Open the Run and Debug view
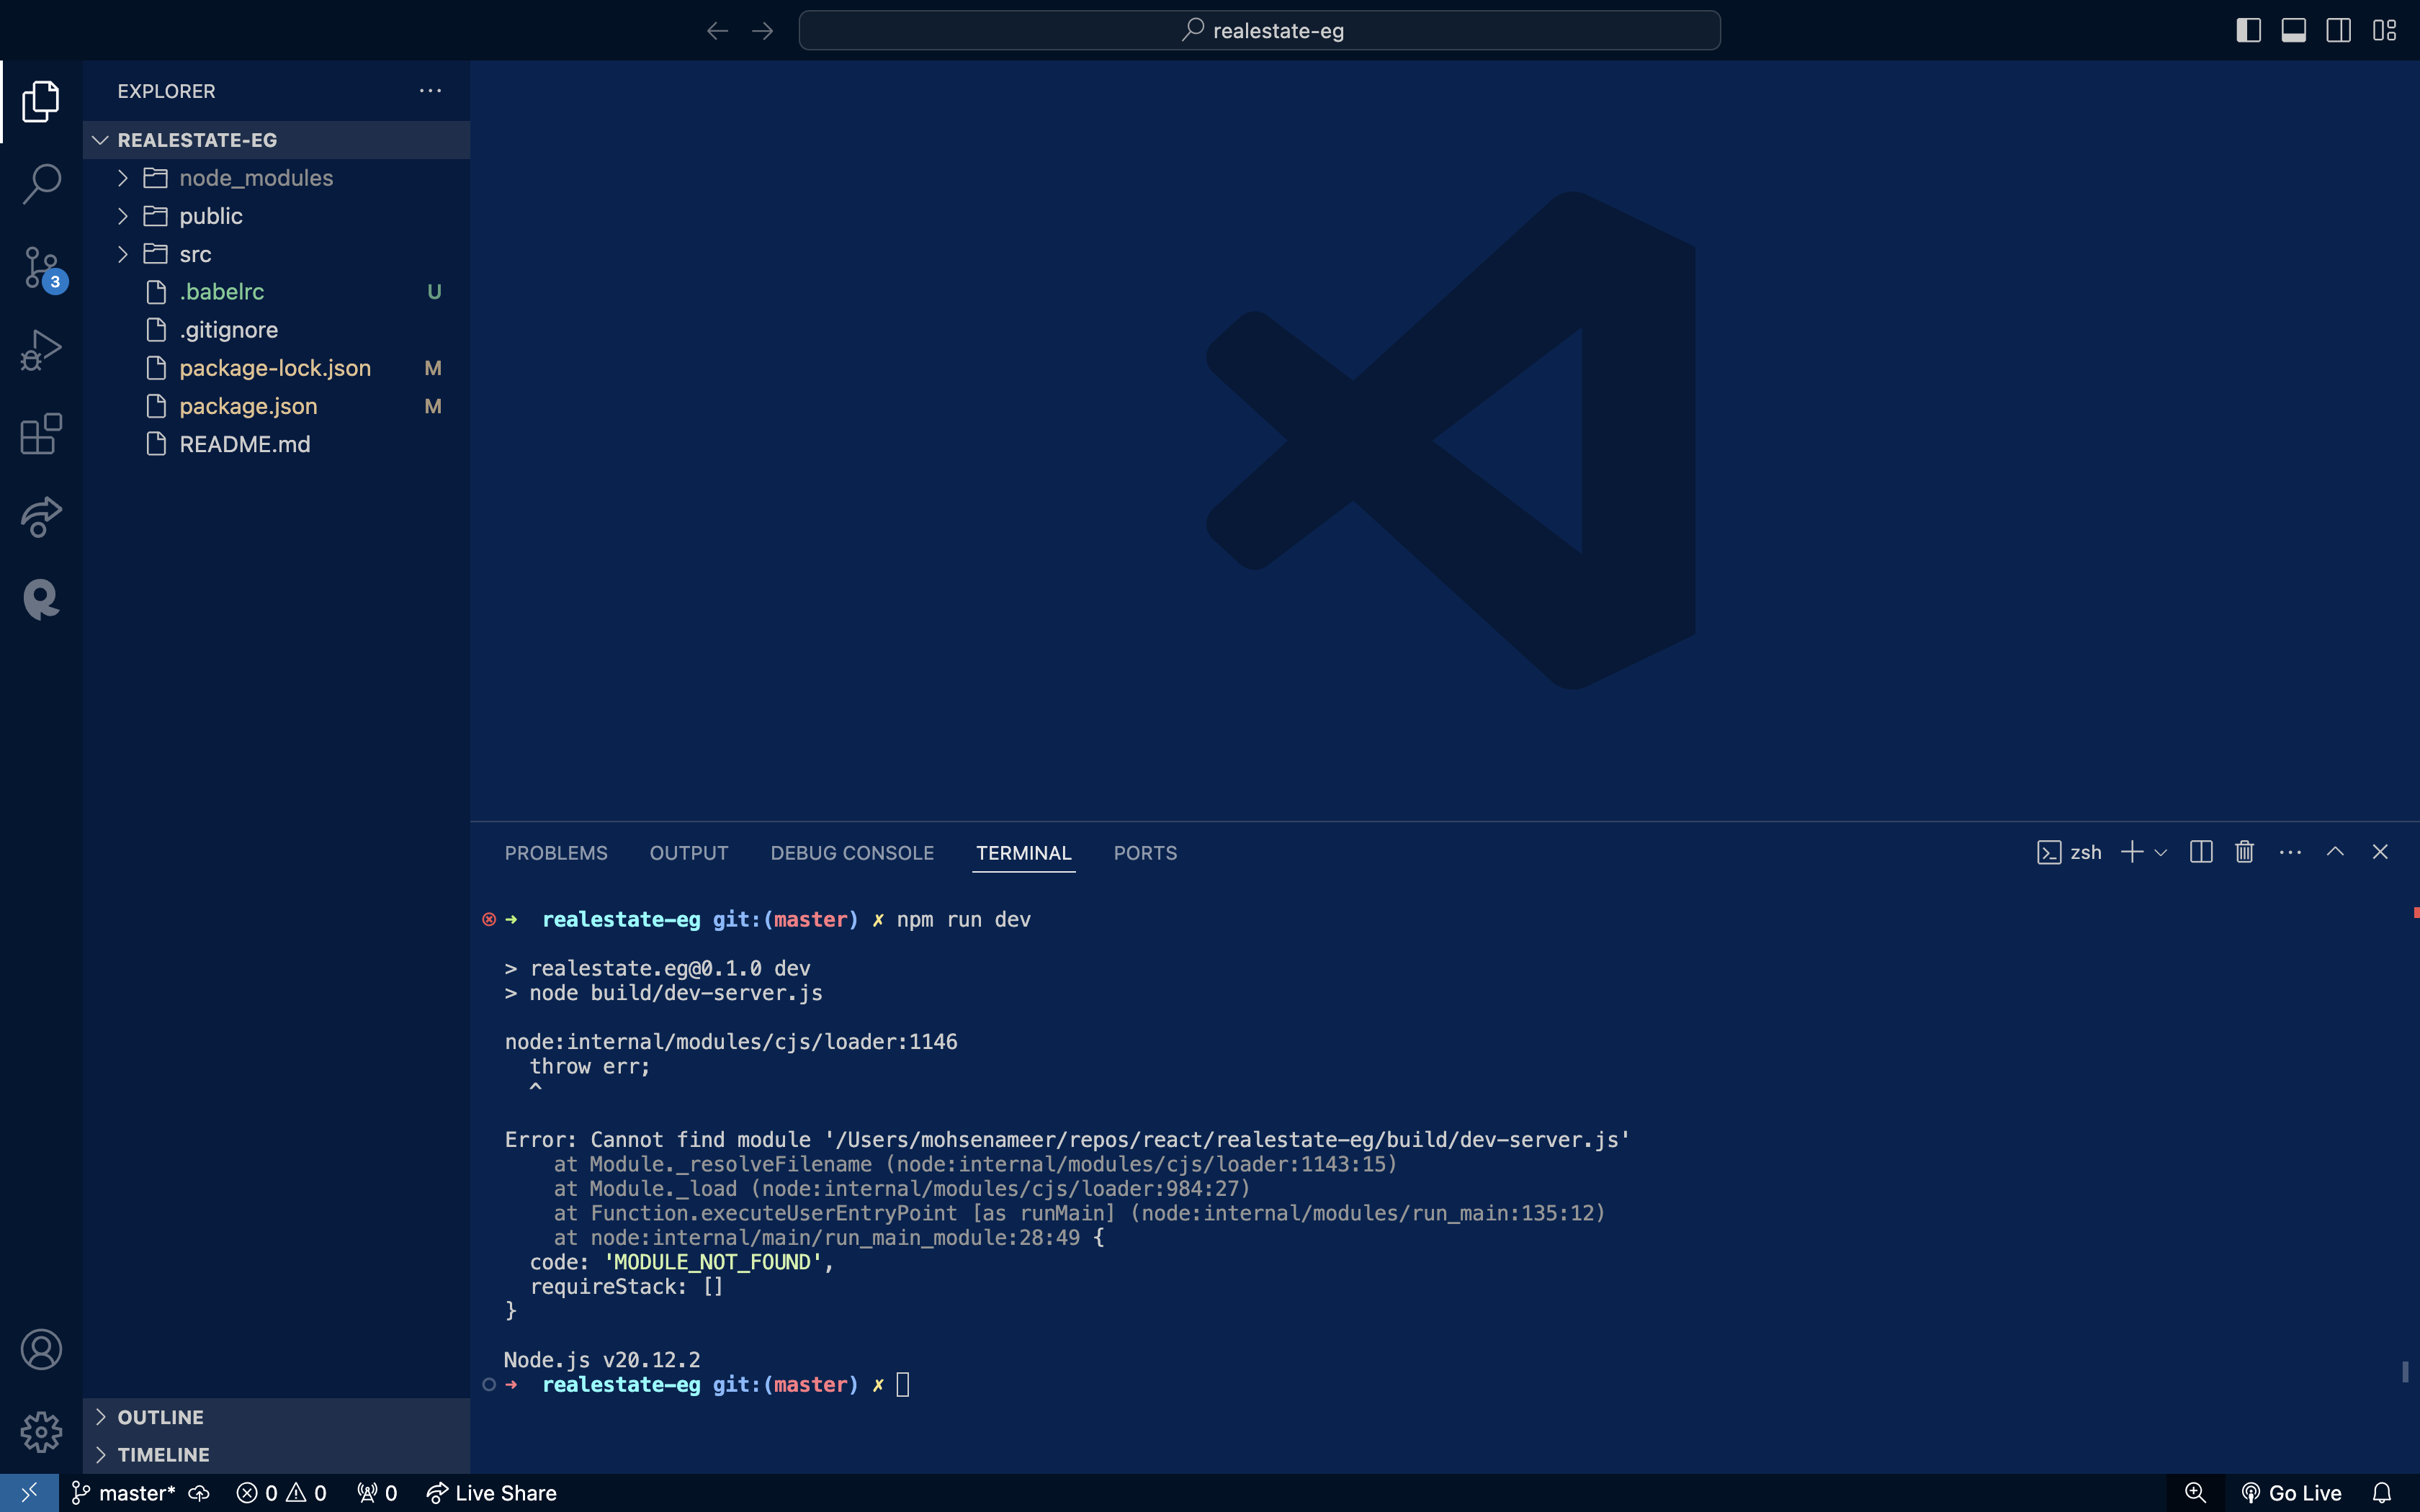Screen dimensions: 2420x1512 click(x=41, y=350)
